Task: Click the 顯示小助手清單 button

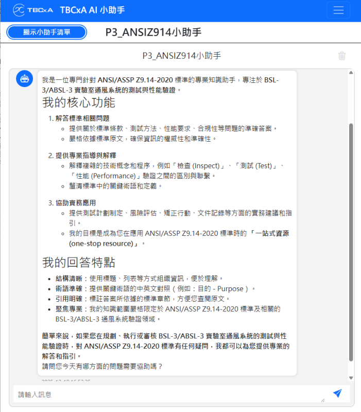Action: pyautogui.click(x=47, y=32)
